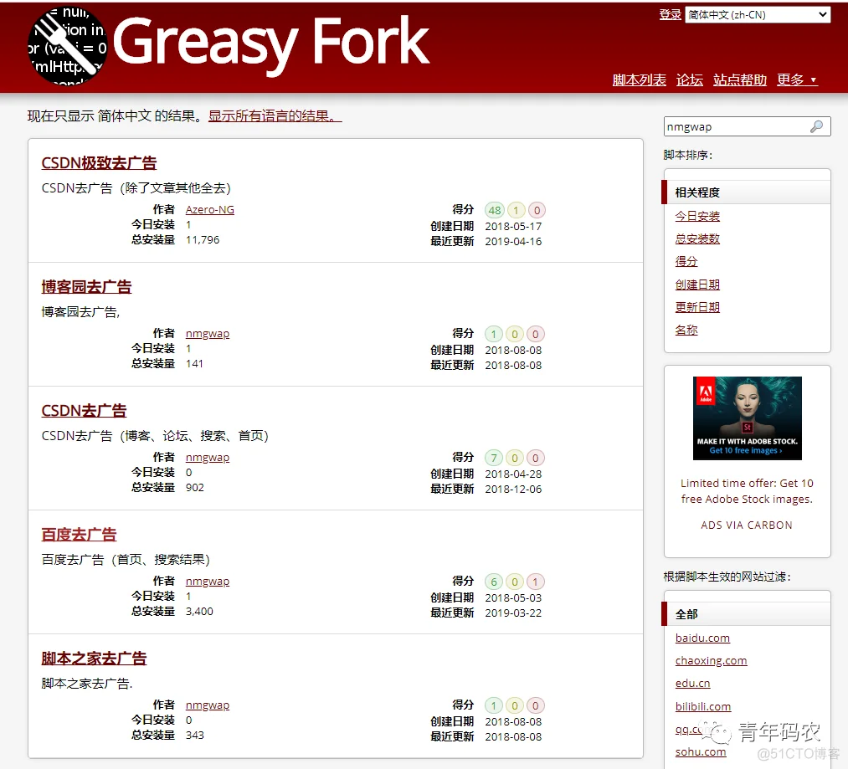Click description CSDN去广告（博客、论坛、搜索、首页）
Viewport: 848px width, 769px height.
click(155, 436)
